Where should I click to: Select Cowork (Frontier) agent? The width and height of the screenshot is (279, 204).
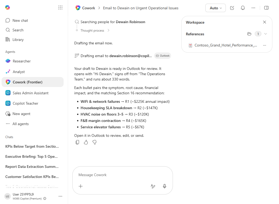32,82
